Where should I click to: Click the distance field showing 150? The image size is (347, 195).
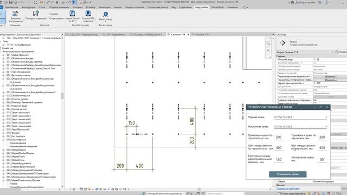pyautogui.click(x=279, y=160)
